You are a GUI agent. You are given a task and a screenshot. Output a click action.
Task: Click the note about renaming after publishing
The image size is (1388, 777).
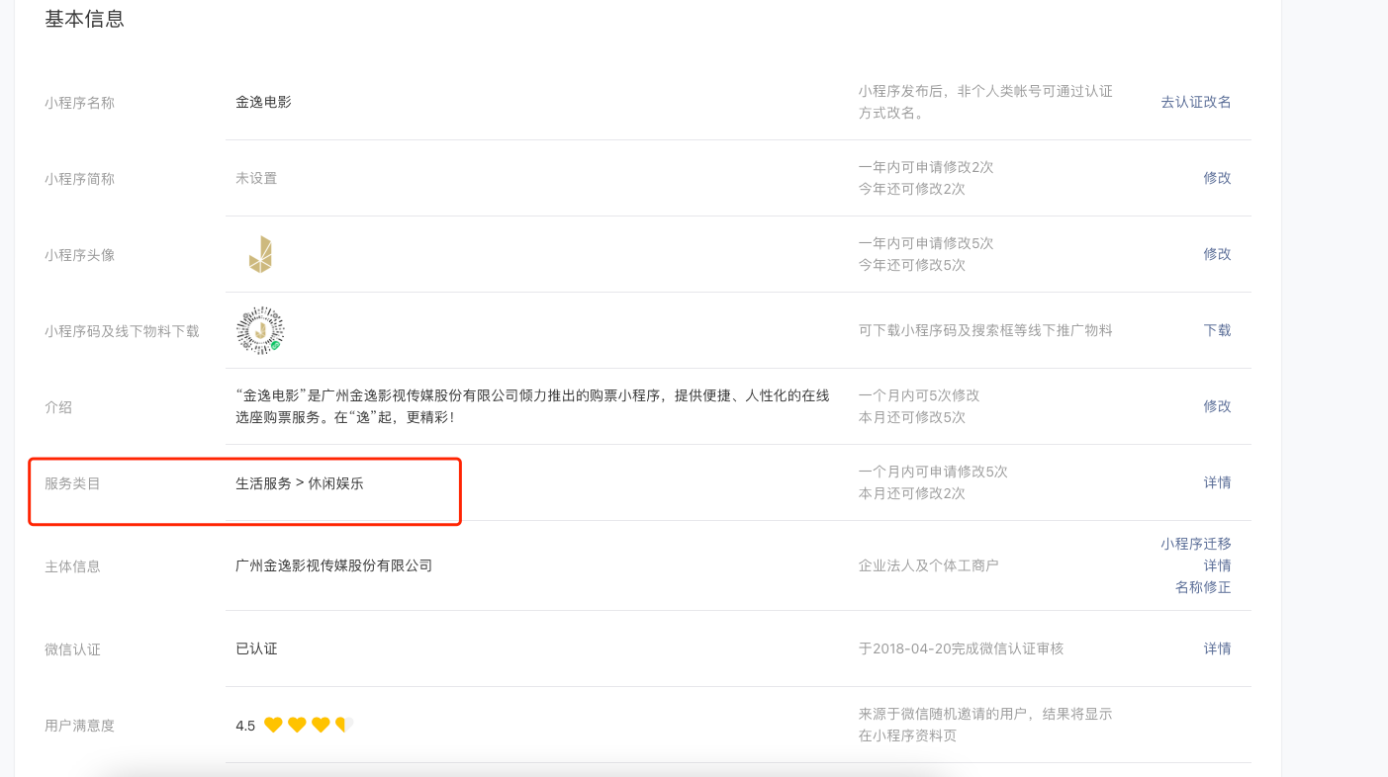(985, 102)
